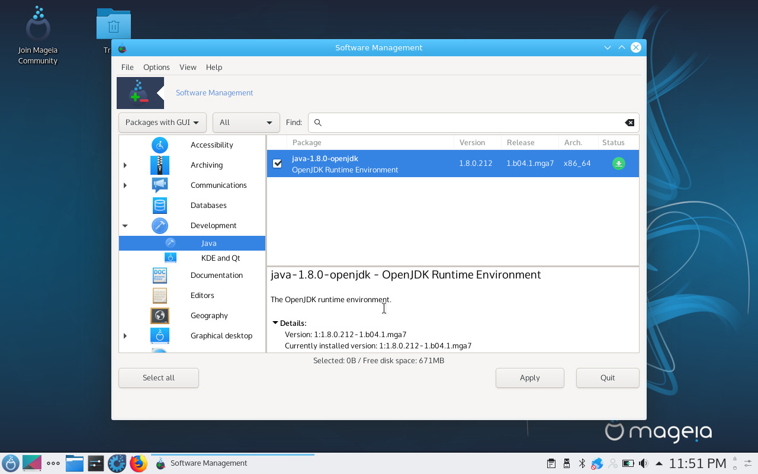Select the Databases category label
Image resolution: width=758 pixels, height=474 pixels.
point(208,206)
